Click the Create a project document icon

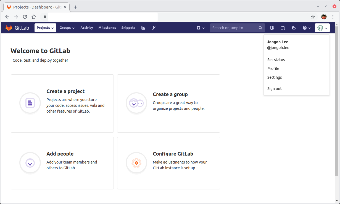coord(30,103)
